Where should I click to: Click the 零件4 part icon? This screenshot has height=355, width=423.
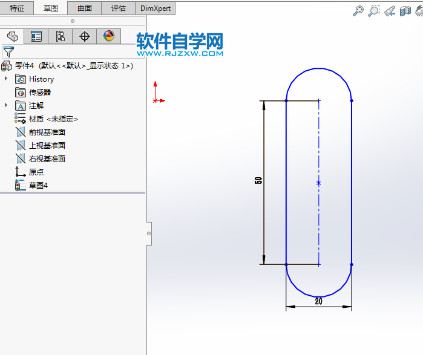tap(7, 65)
